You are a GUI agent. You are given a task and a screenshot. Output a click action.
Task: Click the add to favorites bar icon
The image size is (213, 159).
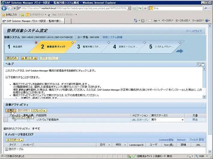click(x=22, y=15)
